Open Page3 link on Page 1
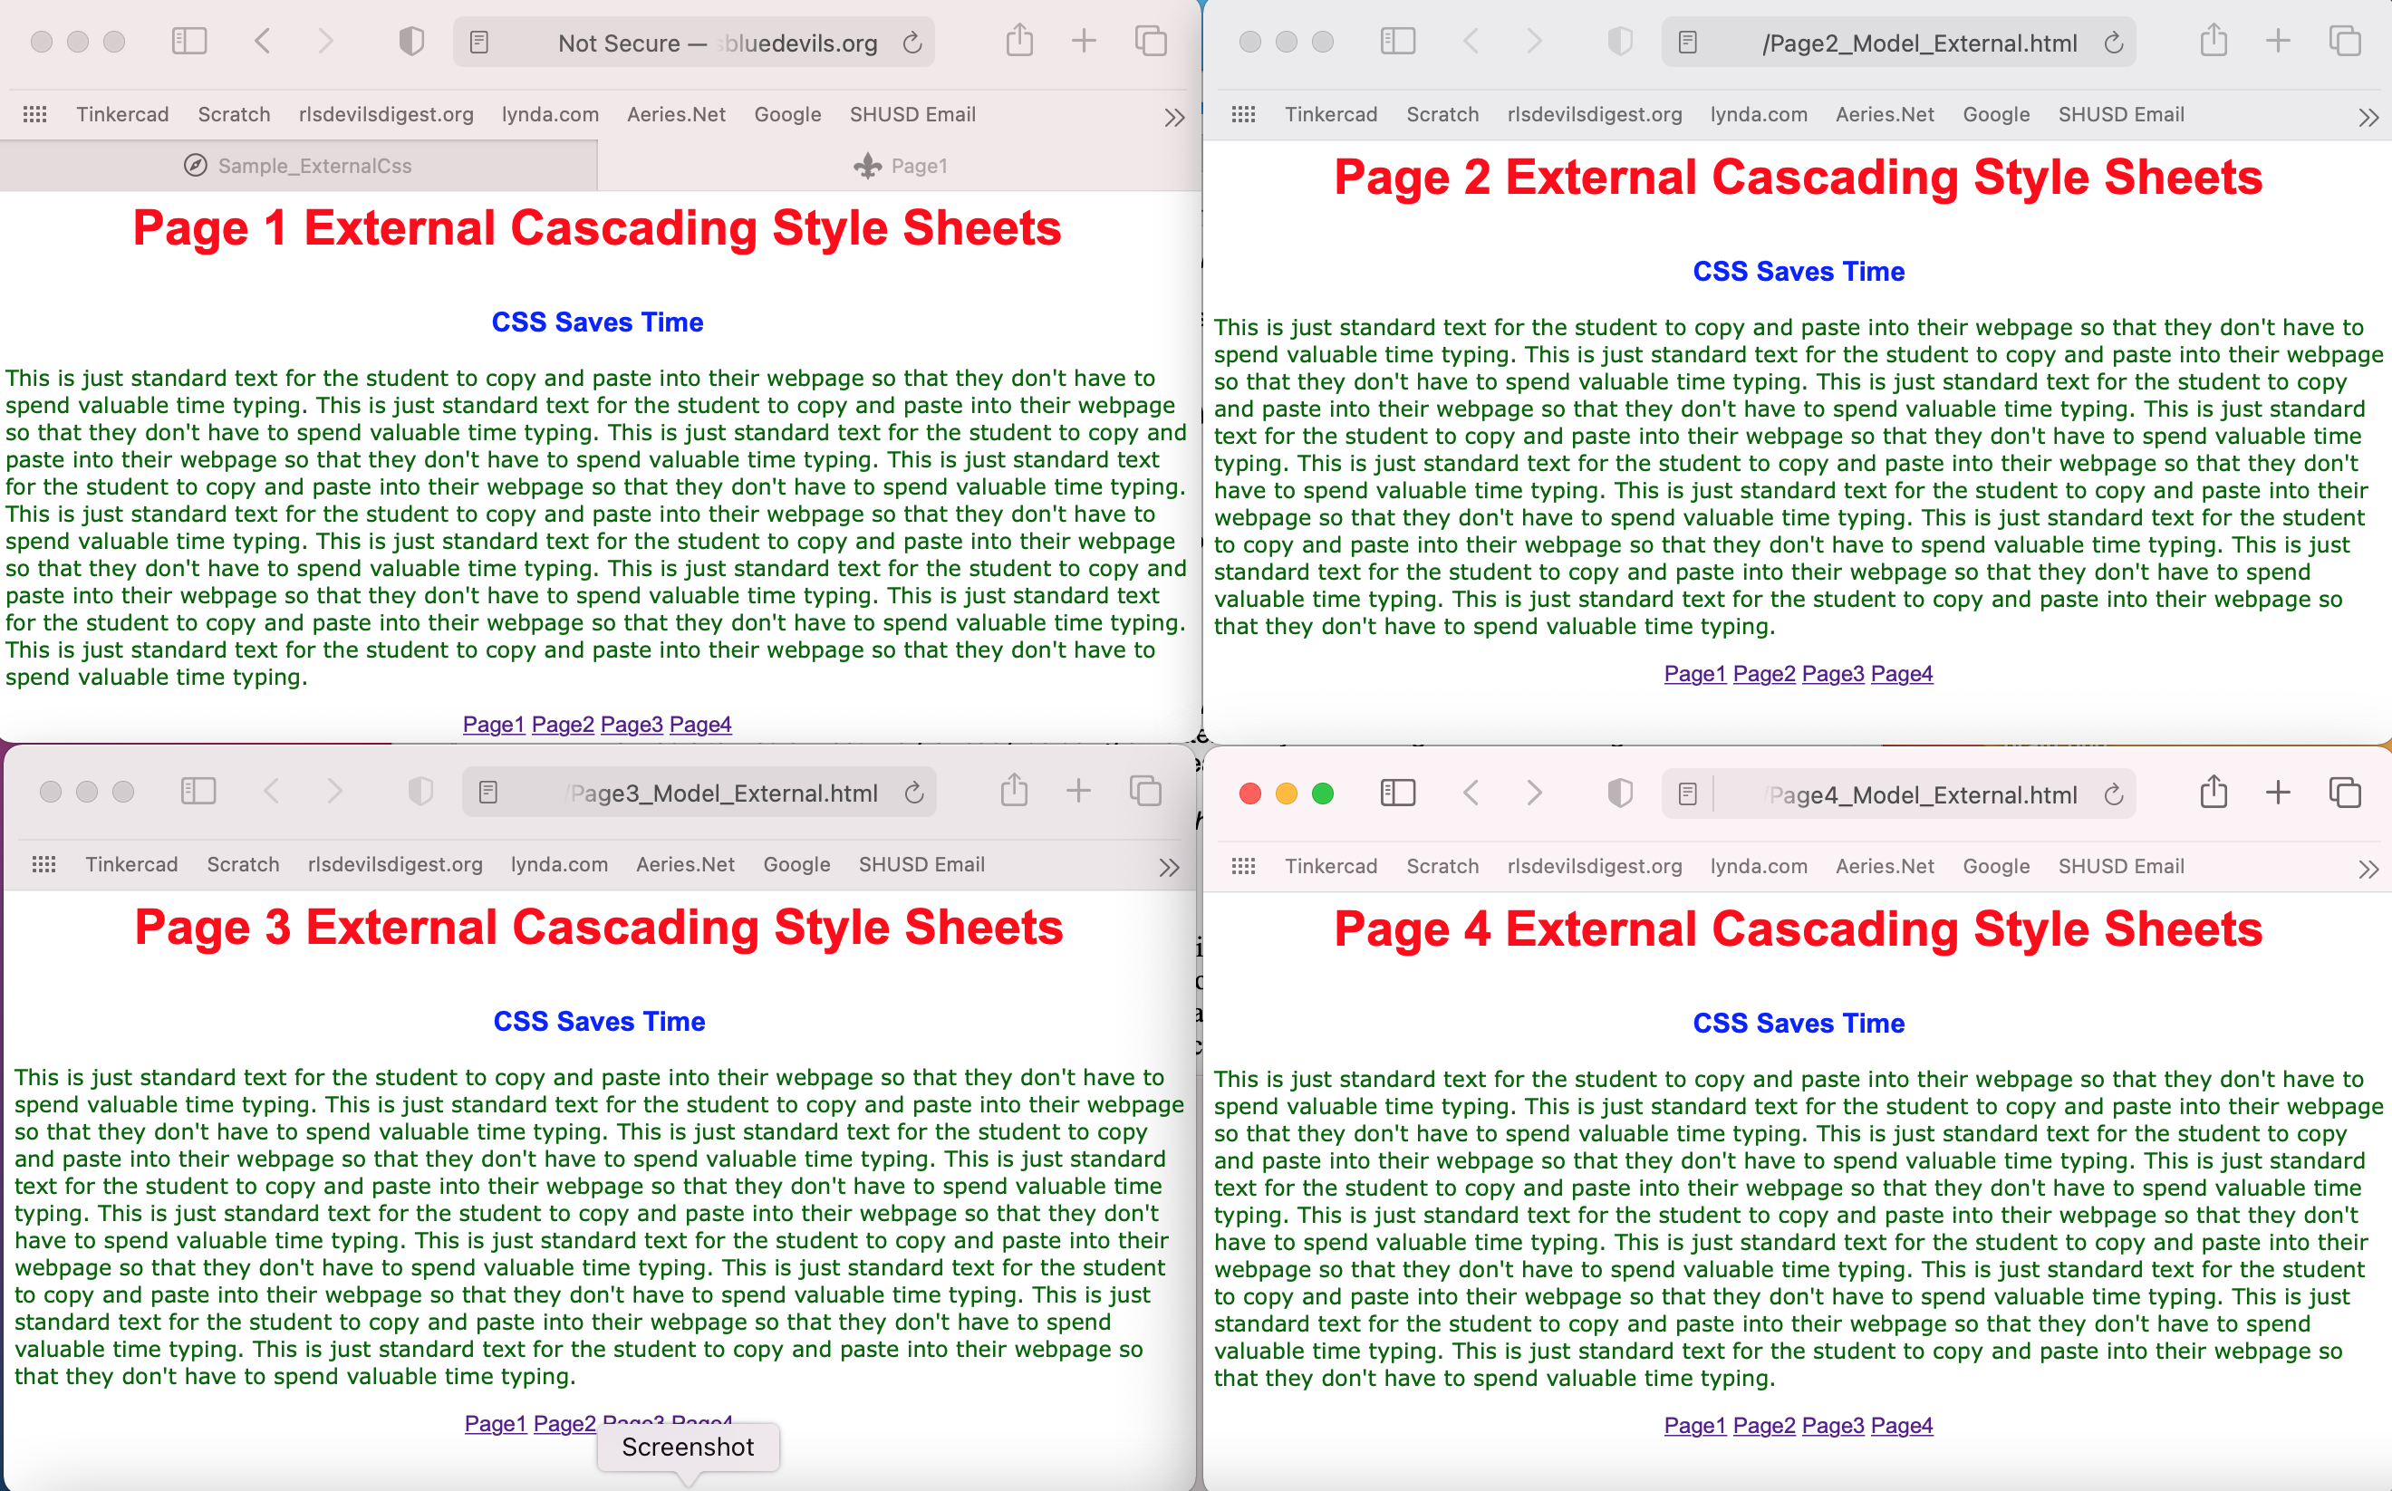Image resolution: width=2392 pixels, height=1491 pixels. tap(632, 724)
